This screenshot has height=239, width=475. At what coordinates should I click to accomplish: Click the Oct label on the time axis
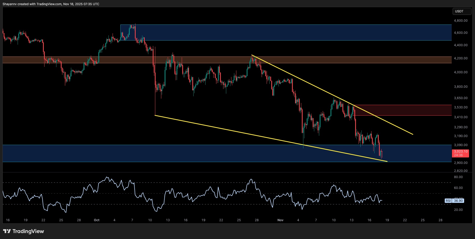(96, 220)
